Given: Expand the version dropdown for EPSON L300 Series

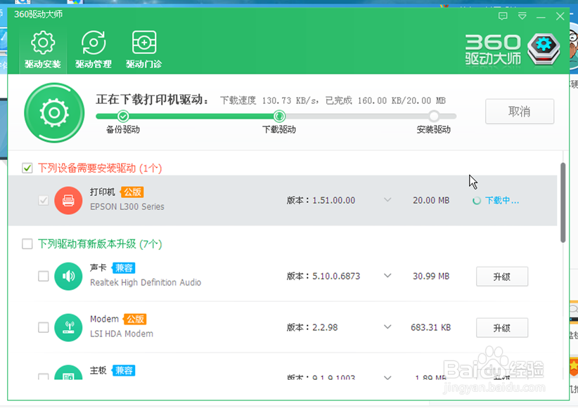Looking at the screenshot, I should point(387,200).
